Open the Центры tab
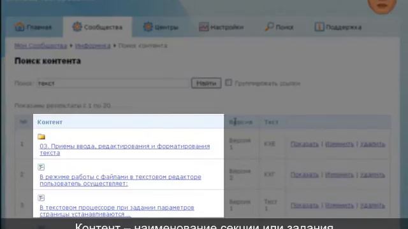This screenshot has height=229, width=408. click(x=161, y=27)
